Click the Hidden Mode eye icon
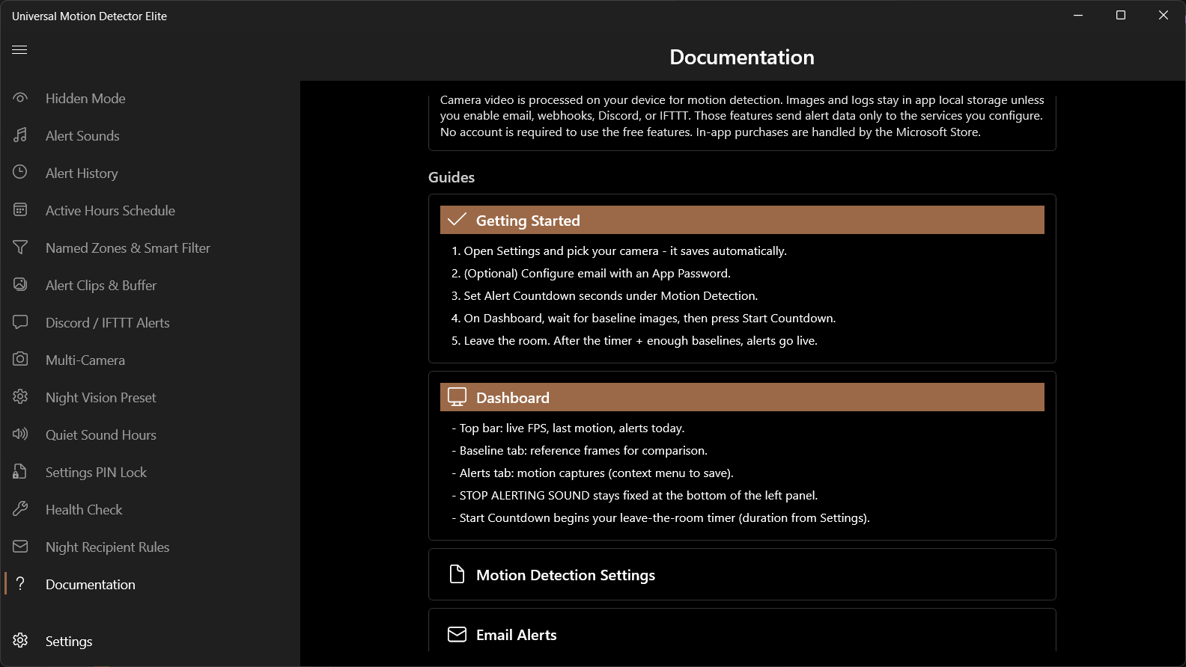 [x=20, y=98]
